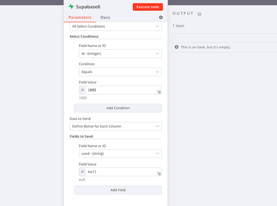The height and width of the screenshot is (206, 277).
Task: Click the Field Value input containing null
Action: click(121, 172)
